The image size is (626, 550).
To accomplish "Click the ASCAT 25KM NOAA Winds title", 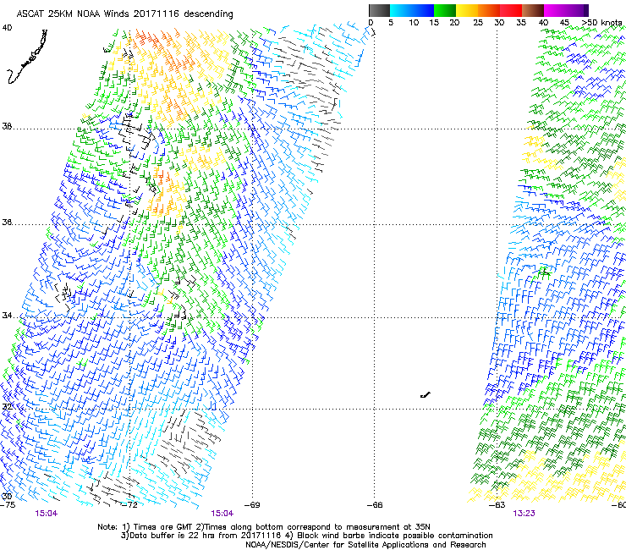I will [124, 14].
